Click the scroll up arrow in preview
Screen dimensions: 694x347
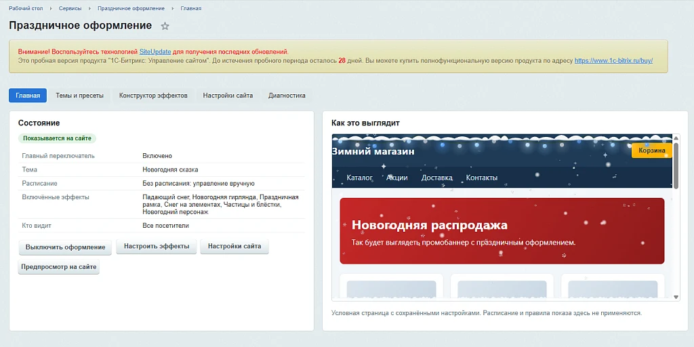(676, 138)
